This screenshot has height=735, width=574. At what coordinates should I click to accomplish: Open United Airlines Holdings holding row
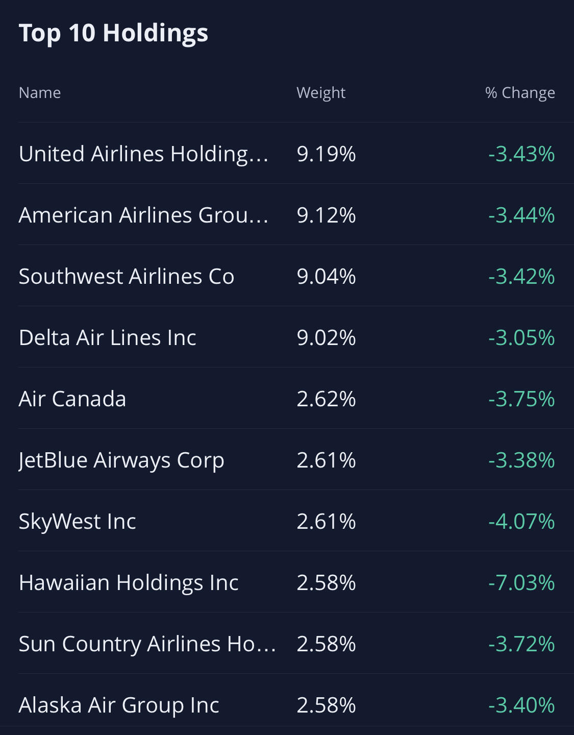pos(143,154)
